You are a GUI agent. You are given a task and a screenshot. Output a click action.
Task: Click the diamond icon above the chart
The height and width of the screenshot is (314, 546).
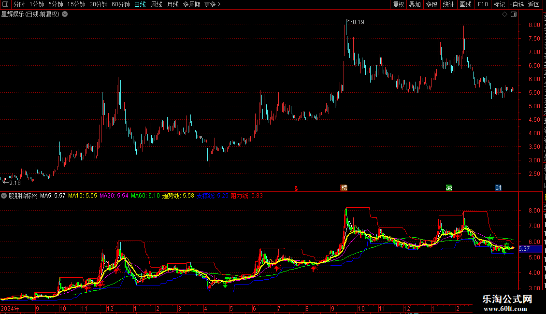click(x=504, y=14)
